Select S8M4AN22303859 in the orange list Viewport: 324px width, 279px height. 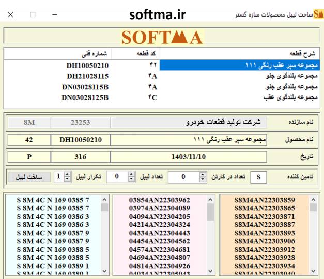(264, 200)
